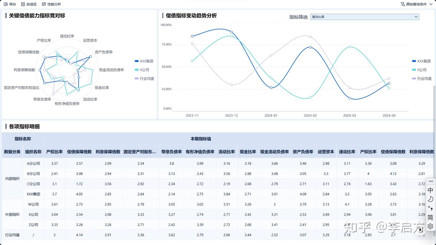Open the 指标筛选 dropdown showing 速动比率
The width and height of the screenshot is (436, 245).
click(x=365, y=17)
